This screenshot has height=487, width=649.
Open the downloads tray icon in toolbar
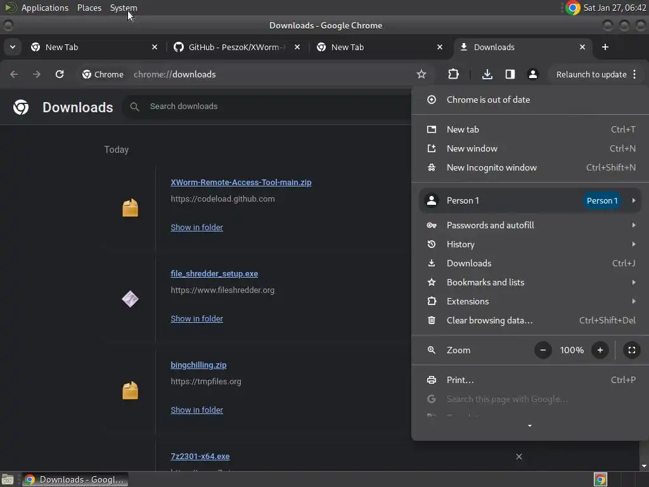click(487, 74)
